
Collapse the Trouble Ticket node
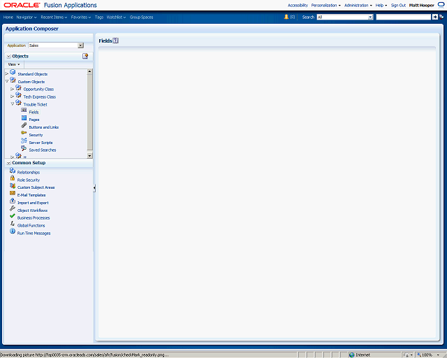[x=13, y=104]
